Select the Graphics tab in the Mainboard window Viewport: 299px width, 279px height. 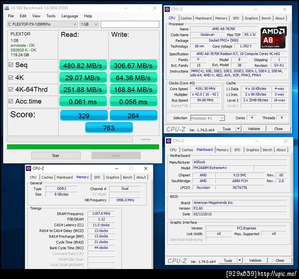[x=252, y=150]
